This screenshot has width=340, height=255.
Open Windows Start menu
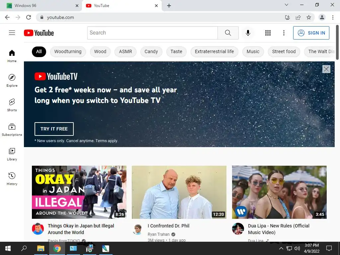pyautogui.click(x=8, y=248)
